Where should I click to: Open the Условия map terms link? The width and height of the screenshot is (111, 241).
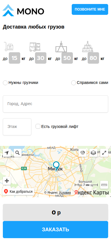coord(65,192)
